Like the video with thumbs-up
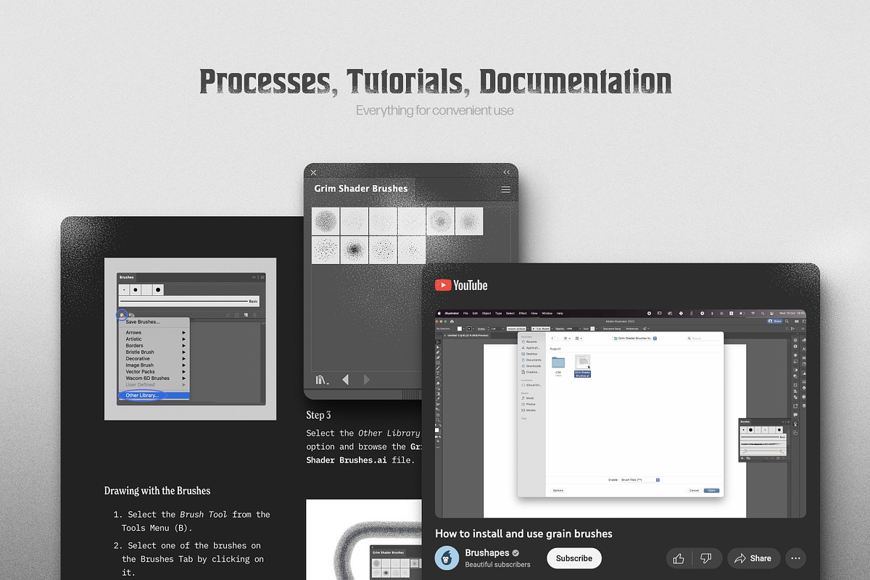The height and width of the screenshot is (580, 870). click(x=679, y=558)
